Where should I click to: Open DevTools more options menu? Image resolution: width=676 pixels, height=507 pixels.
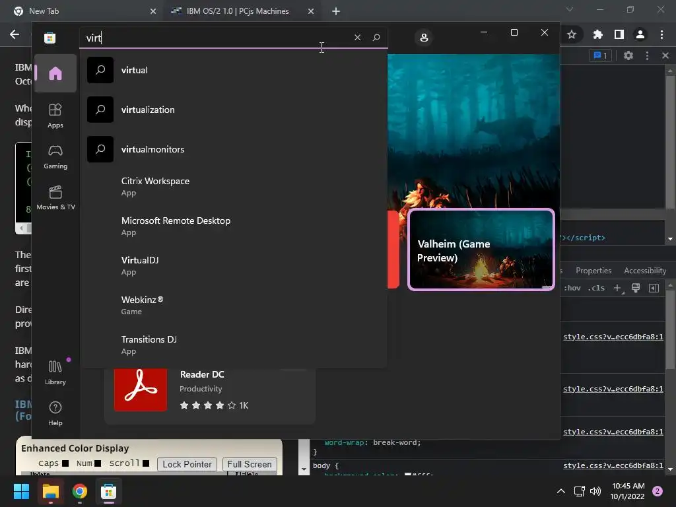pos(647,55)
